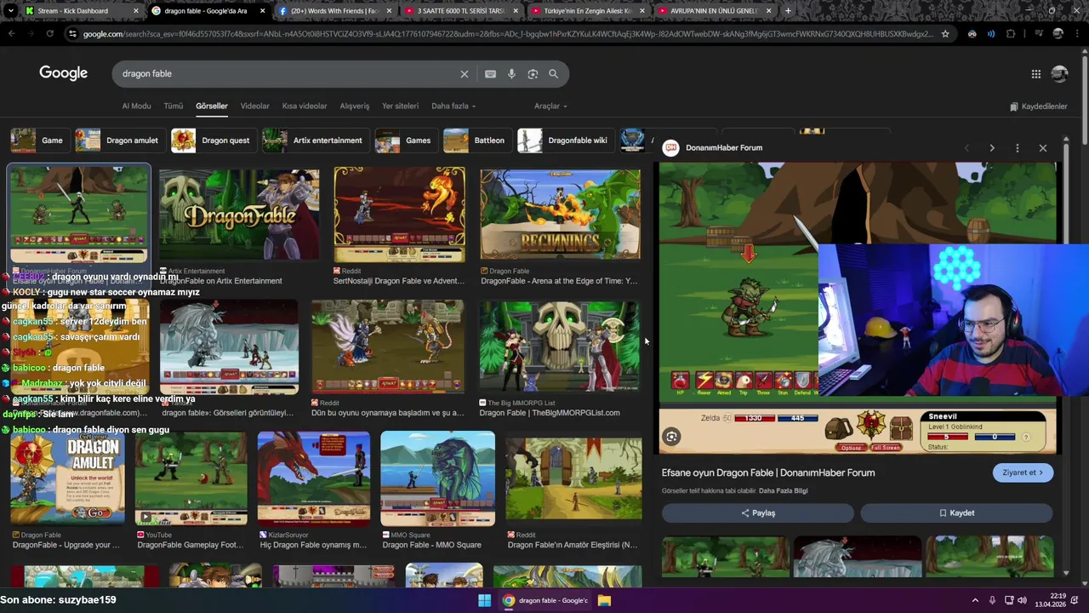This screenshot has height=613, width=1089.
Task: Click the Ziyaret et button
Action: pos(1023,473)
